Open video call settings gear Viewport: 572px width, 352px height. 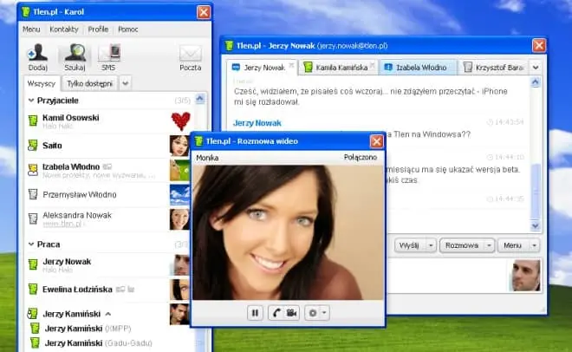(x=316, y=312)
